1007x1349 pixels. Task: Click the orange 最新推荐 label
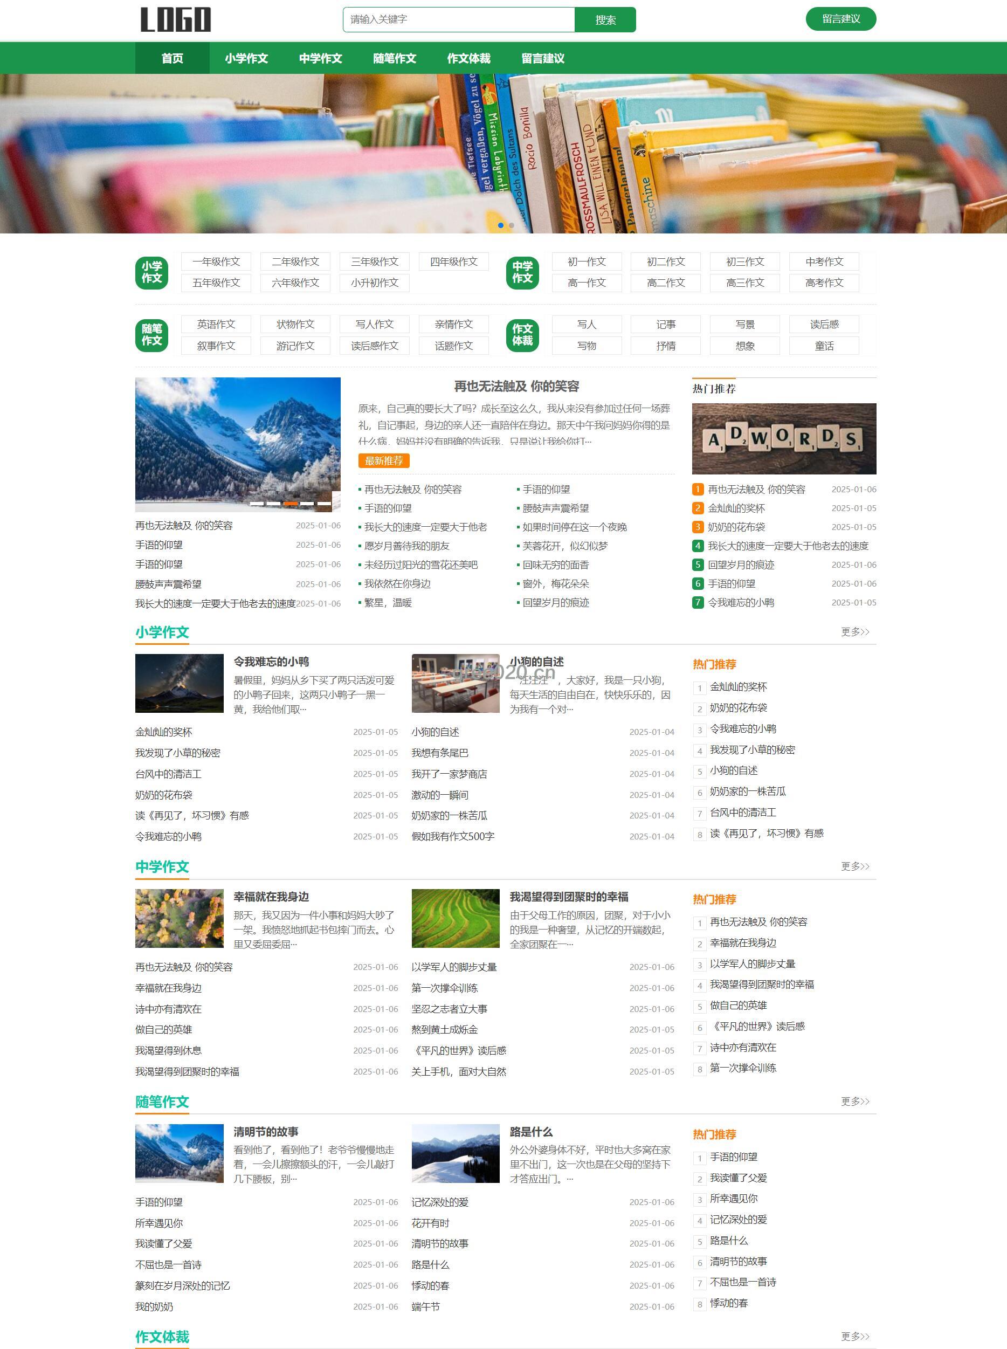click(383, 461)
